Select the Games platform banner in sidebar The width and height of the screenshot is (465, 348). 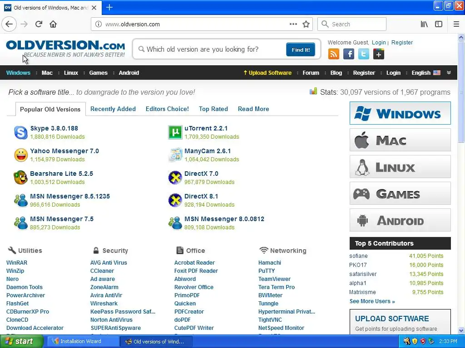(x=400, y=193)
